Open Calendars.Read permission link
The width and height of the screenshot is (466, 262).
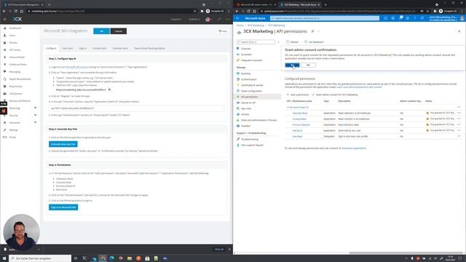(299, 114)
